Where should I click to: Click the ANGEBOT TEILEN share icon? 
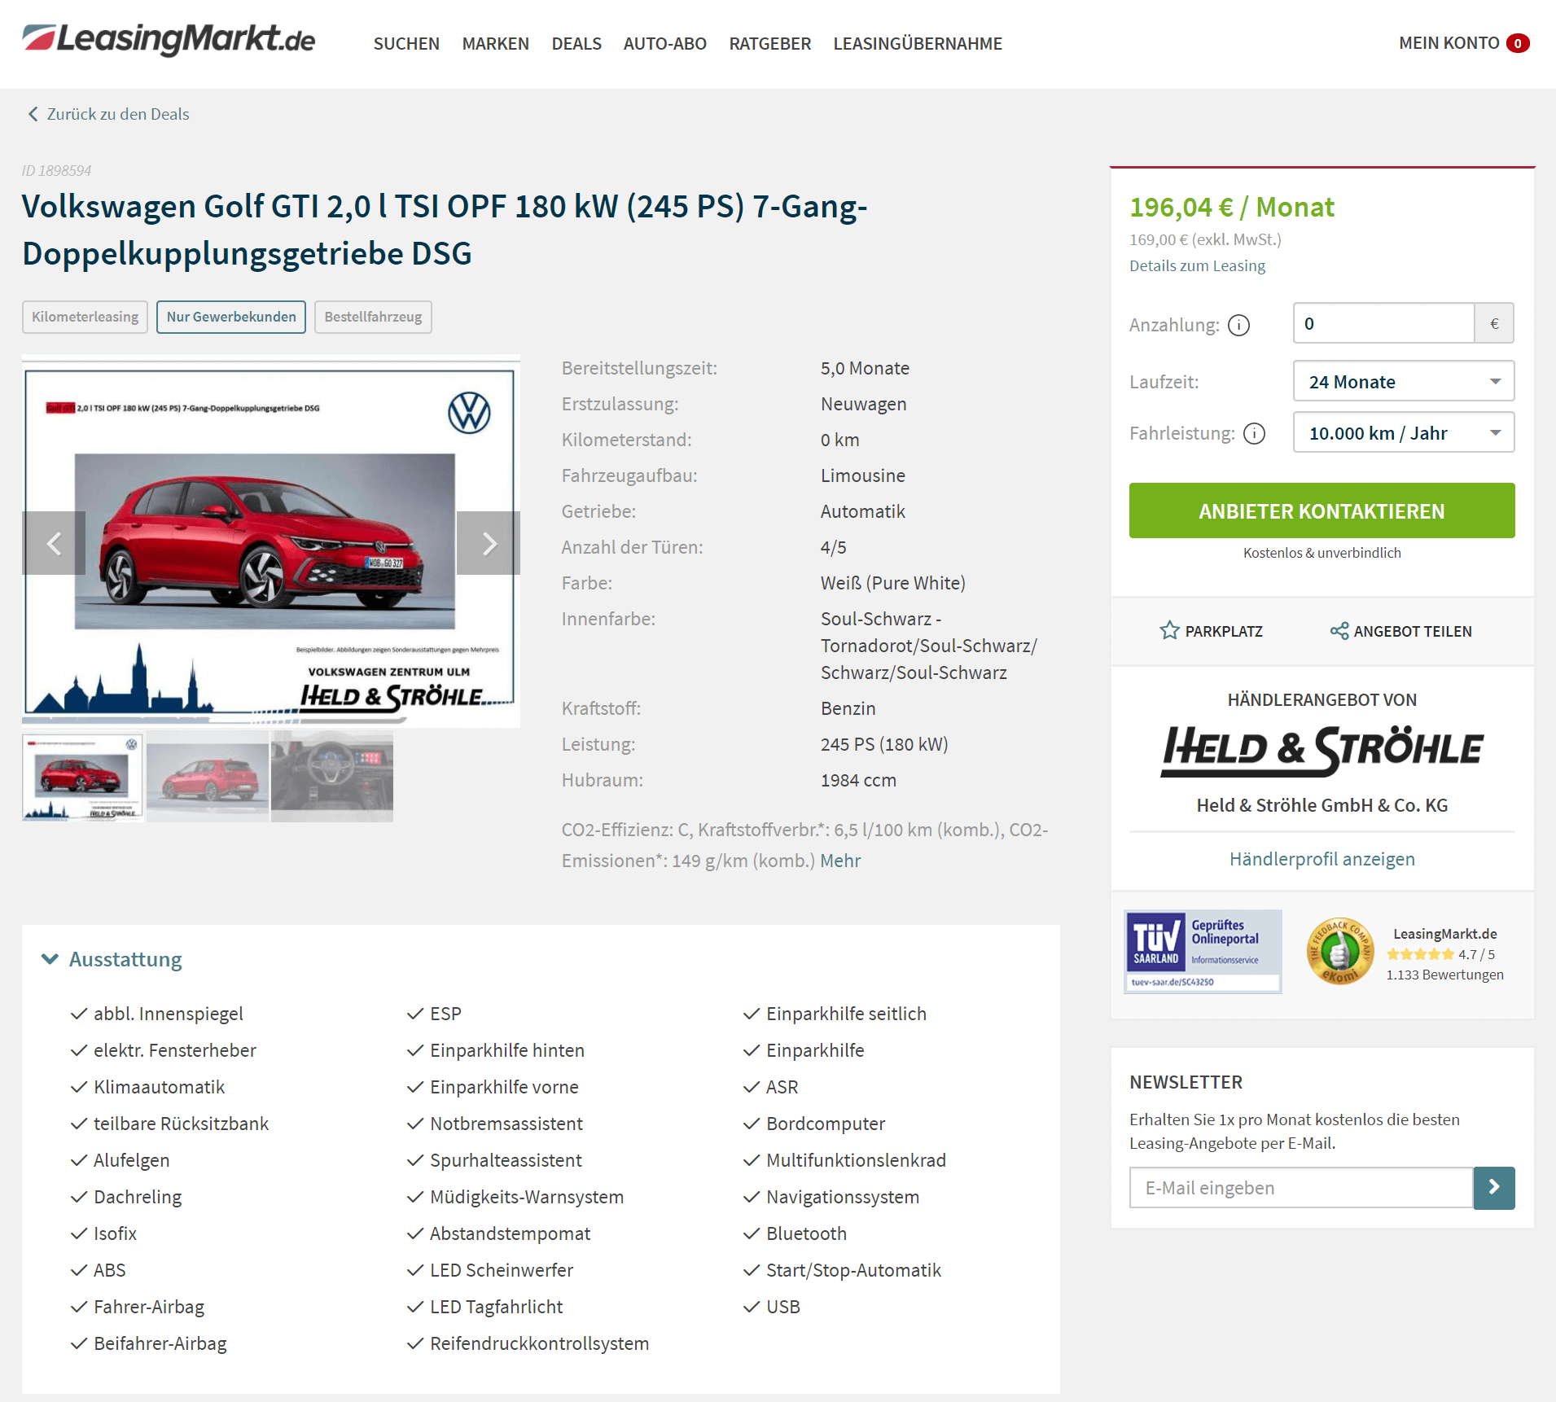click(1339, 631)
